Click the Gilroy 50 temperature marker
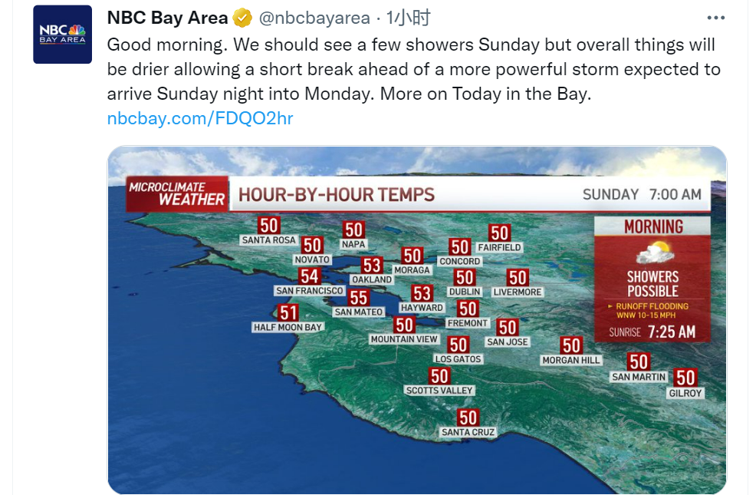 coord(685,378)
